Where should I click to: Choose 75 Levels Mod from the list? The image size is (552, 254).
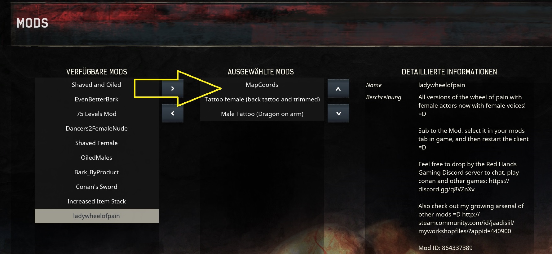coord(96,114)
